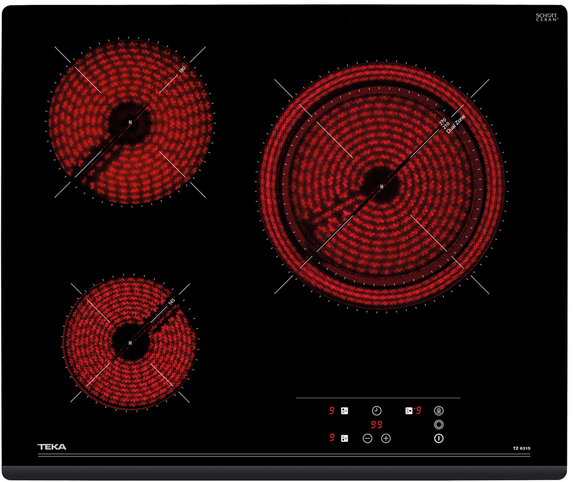Tap the front-left zone power level 9
The width and height of the screenshot is (573, 482).
click(332, 438)
